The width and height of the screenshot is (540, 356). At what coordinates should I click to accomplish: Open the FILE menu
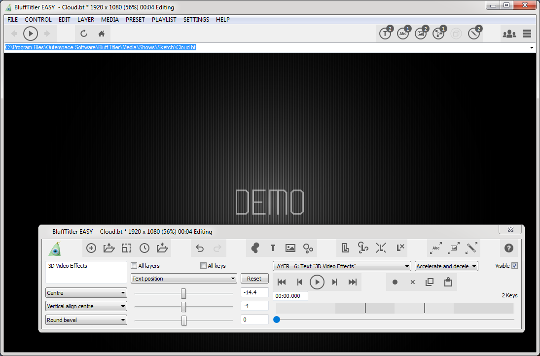[x=12, y=20]
